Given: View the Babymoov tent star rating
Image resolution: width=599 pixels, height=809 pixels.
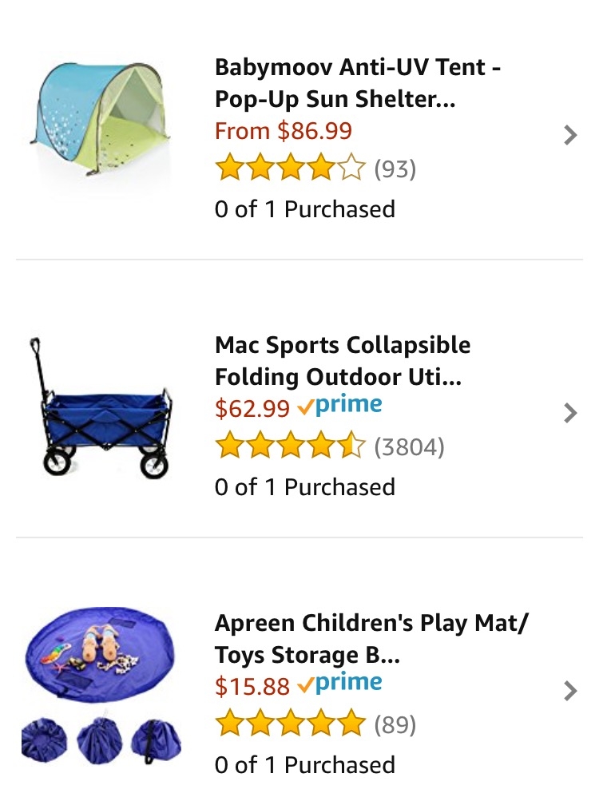Looking at the screenshot, I should (x=291, y=167).
